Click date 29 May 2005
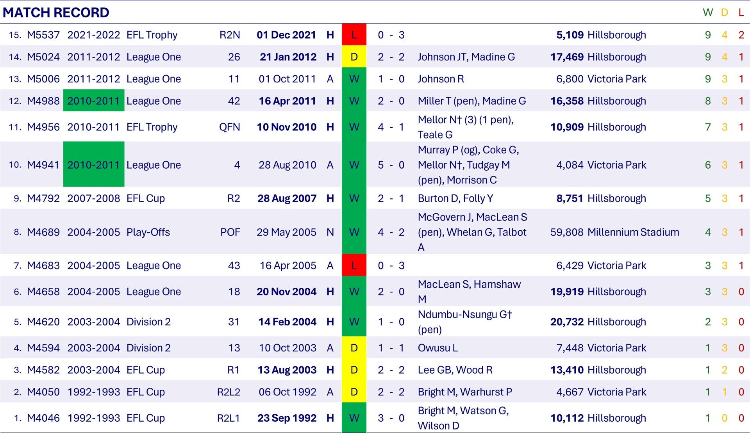 click(x=286, y=232)
